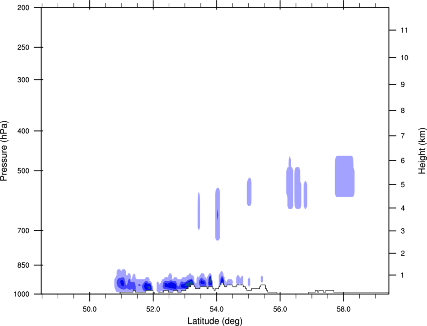Click the 'Latitude (deg)' axis title

(x=215, y=321)
